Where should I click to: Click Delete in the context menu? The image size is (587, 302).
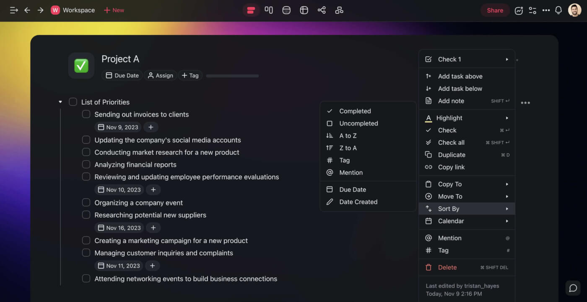[x=447, y=267]
